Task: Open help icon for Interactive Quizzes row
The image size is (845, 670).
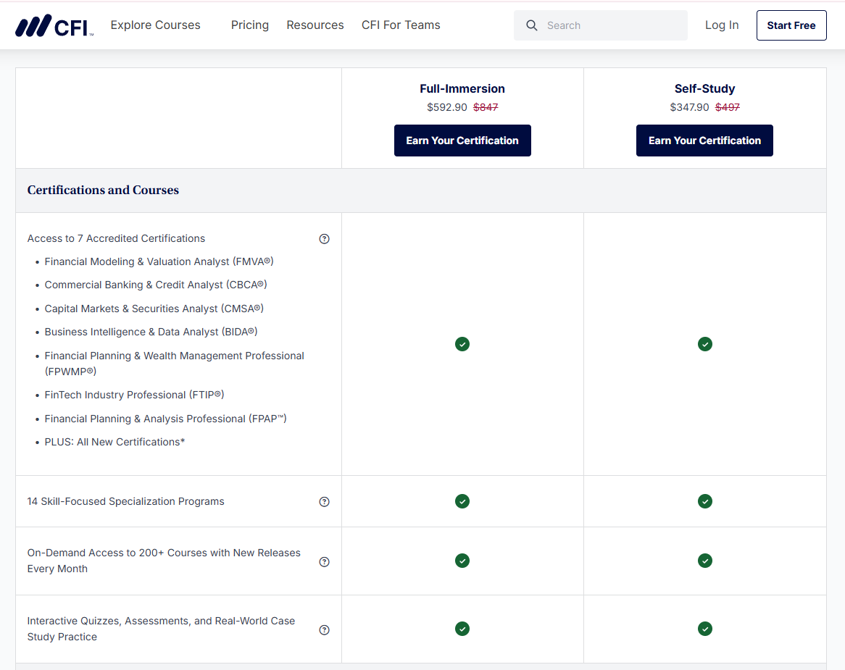Action: 324,629
